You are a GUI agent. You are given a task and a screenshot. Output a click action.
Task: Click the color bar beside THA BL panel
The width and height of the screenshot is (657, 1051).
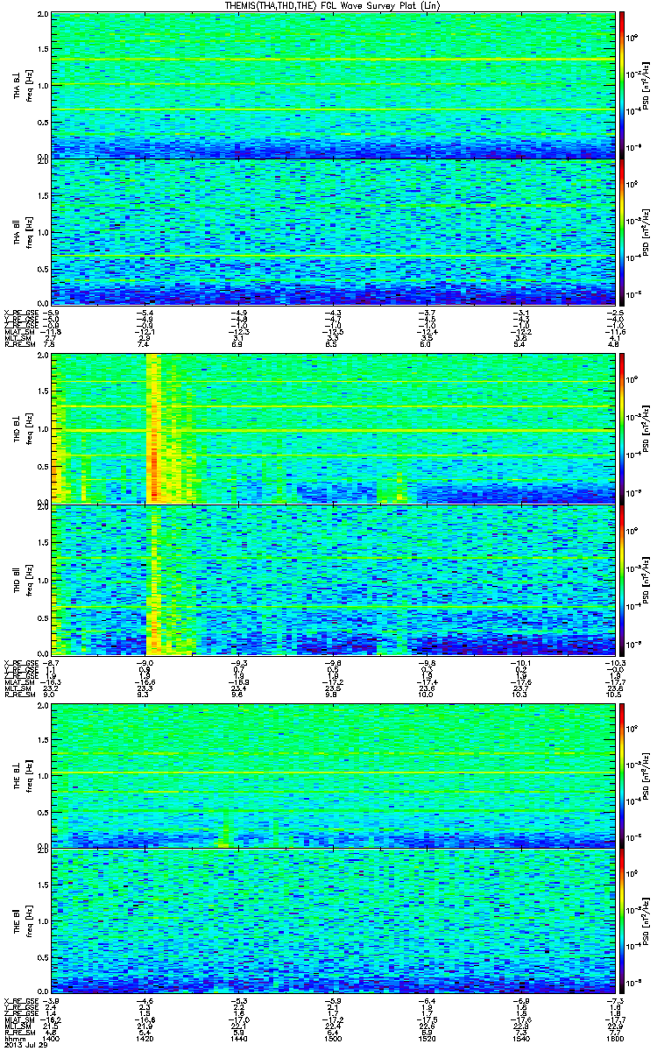623,85
